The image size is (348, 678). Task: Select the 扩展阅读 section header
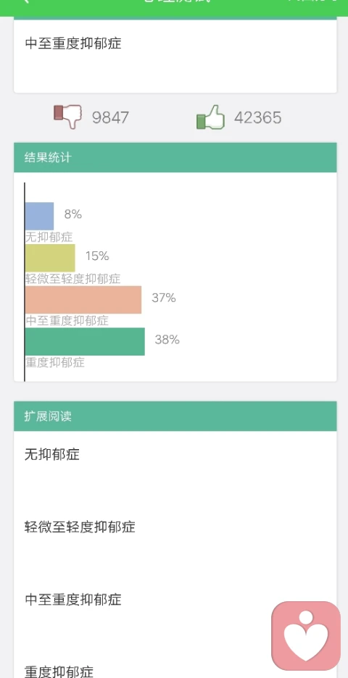tap(175, 416)
